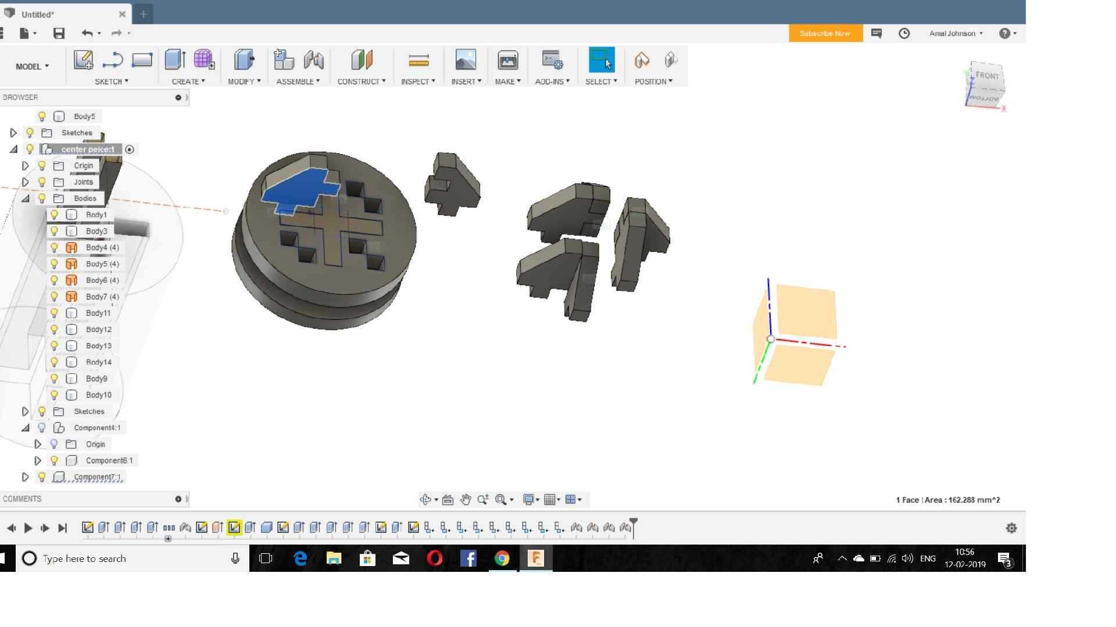The height and width of the screenshot is (627, 1116).
Task: Toggle visibility of Body4 (4)
Action: (x=54, y=247)
